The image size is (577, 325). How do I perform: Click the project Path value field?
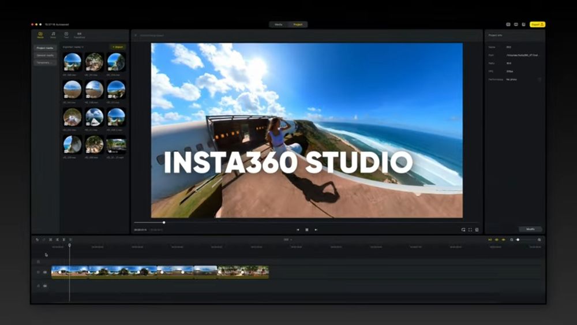pos(523,55)
